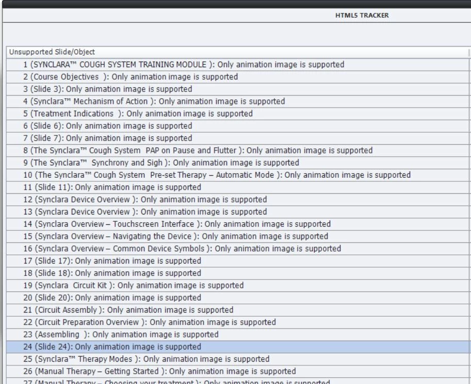
Task: Select row 2 Course Objectives
Action: 237,77
